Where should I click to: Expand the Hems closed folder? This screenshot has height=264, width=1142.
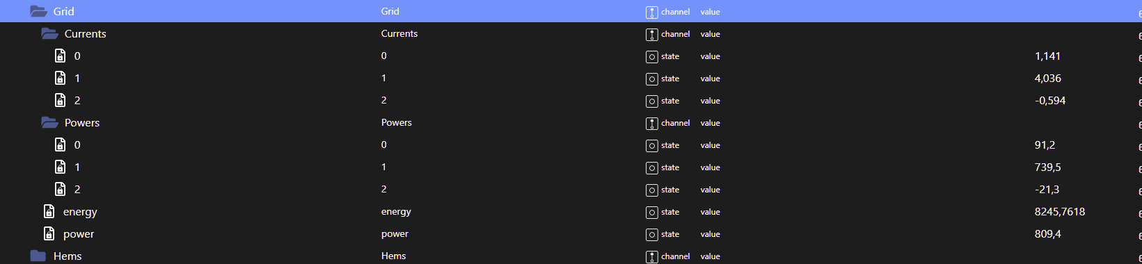point(38,256)
